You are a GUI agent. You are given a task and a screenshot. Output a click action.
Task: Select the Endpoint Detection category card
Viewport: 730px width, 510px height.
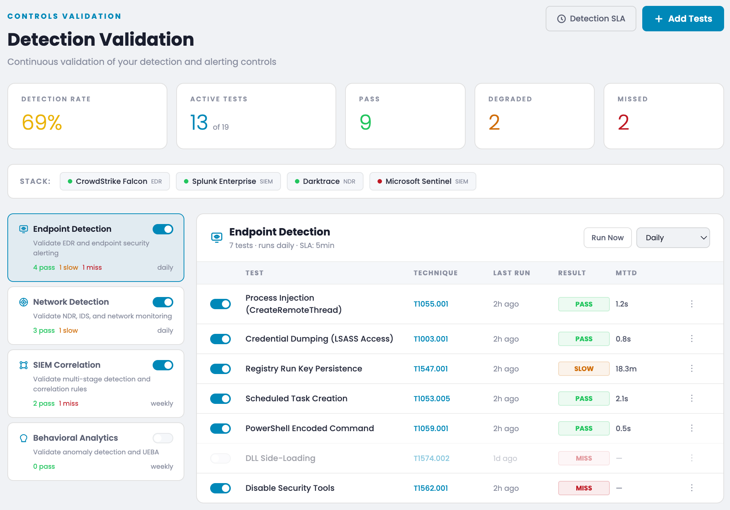(x=96, y=248)
